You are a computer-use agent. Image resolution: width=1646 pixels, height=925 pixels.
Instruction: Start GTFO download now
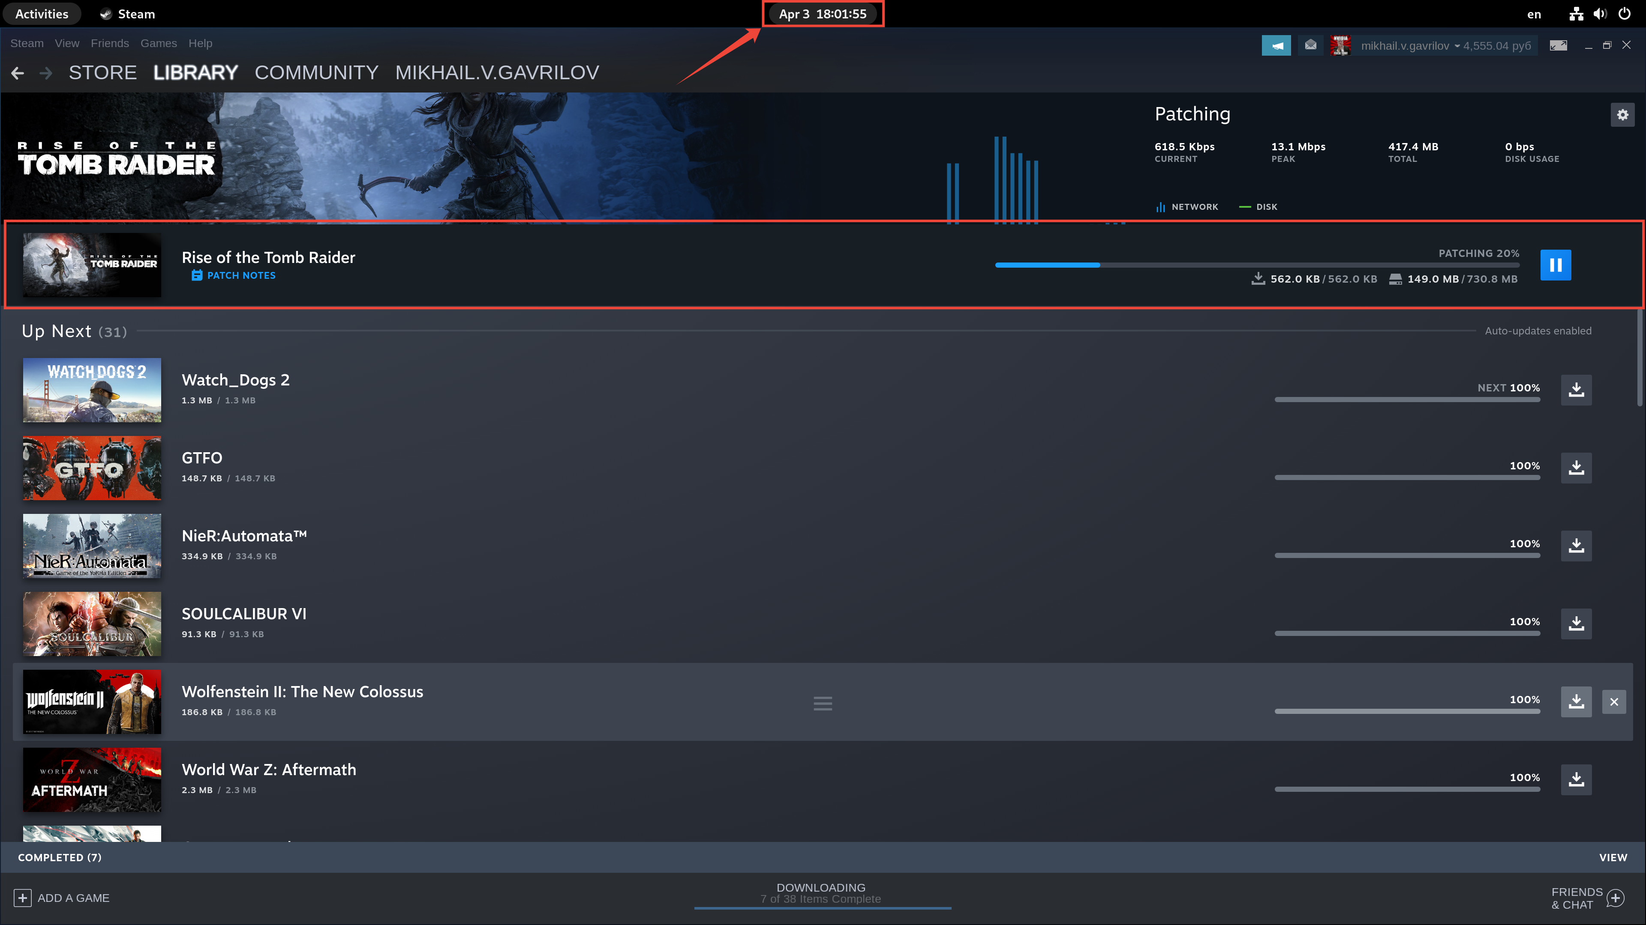(1577, 467)
